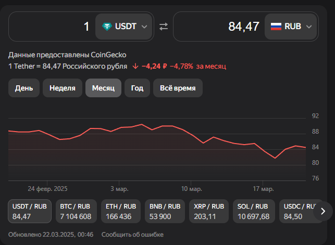Click the 76 value on chart axis

pyautogui.click(x=315, y=178)
